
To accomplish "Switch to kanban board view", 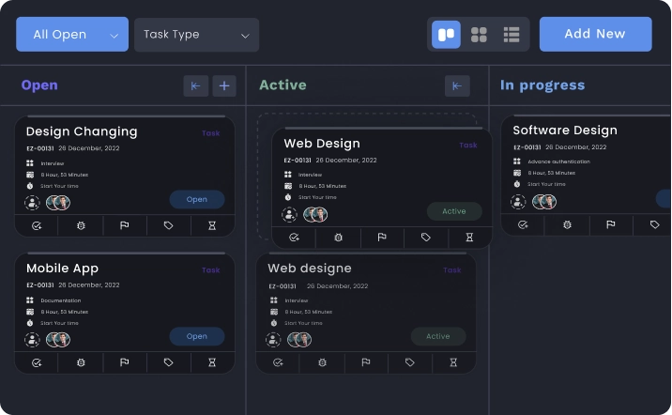I will tap(446, 35).
